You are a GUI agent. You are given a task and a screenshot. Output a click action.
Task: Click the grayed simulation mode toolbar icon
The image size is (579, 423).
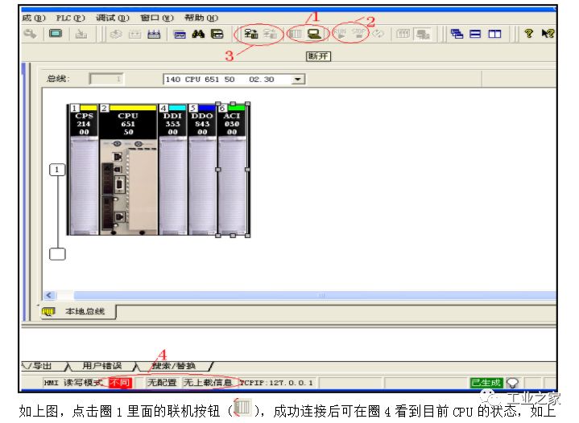(x=423, y=35)
